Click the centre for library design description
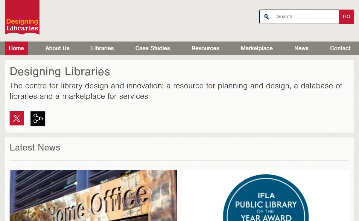 (176, 91)
